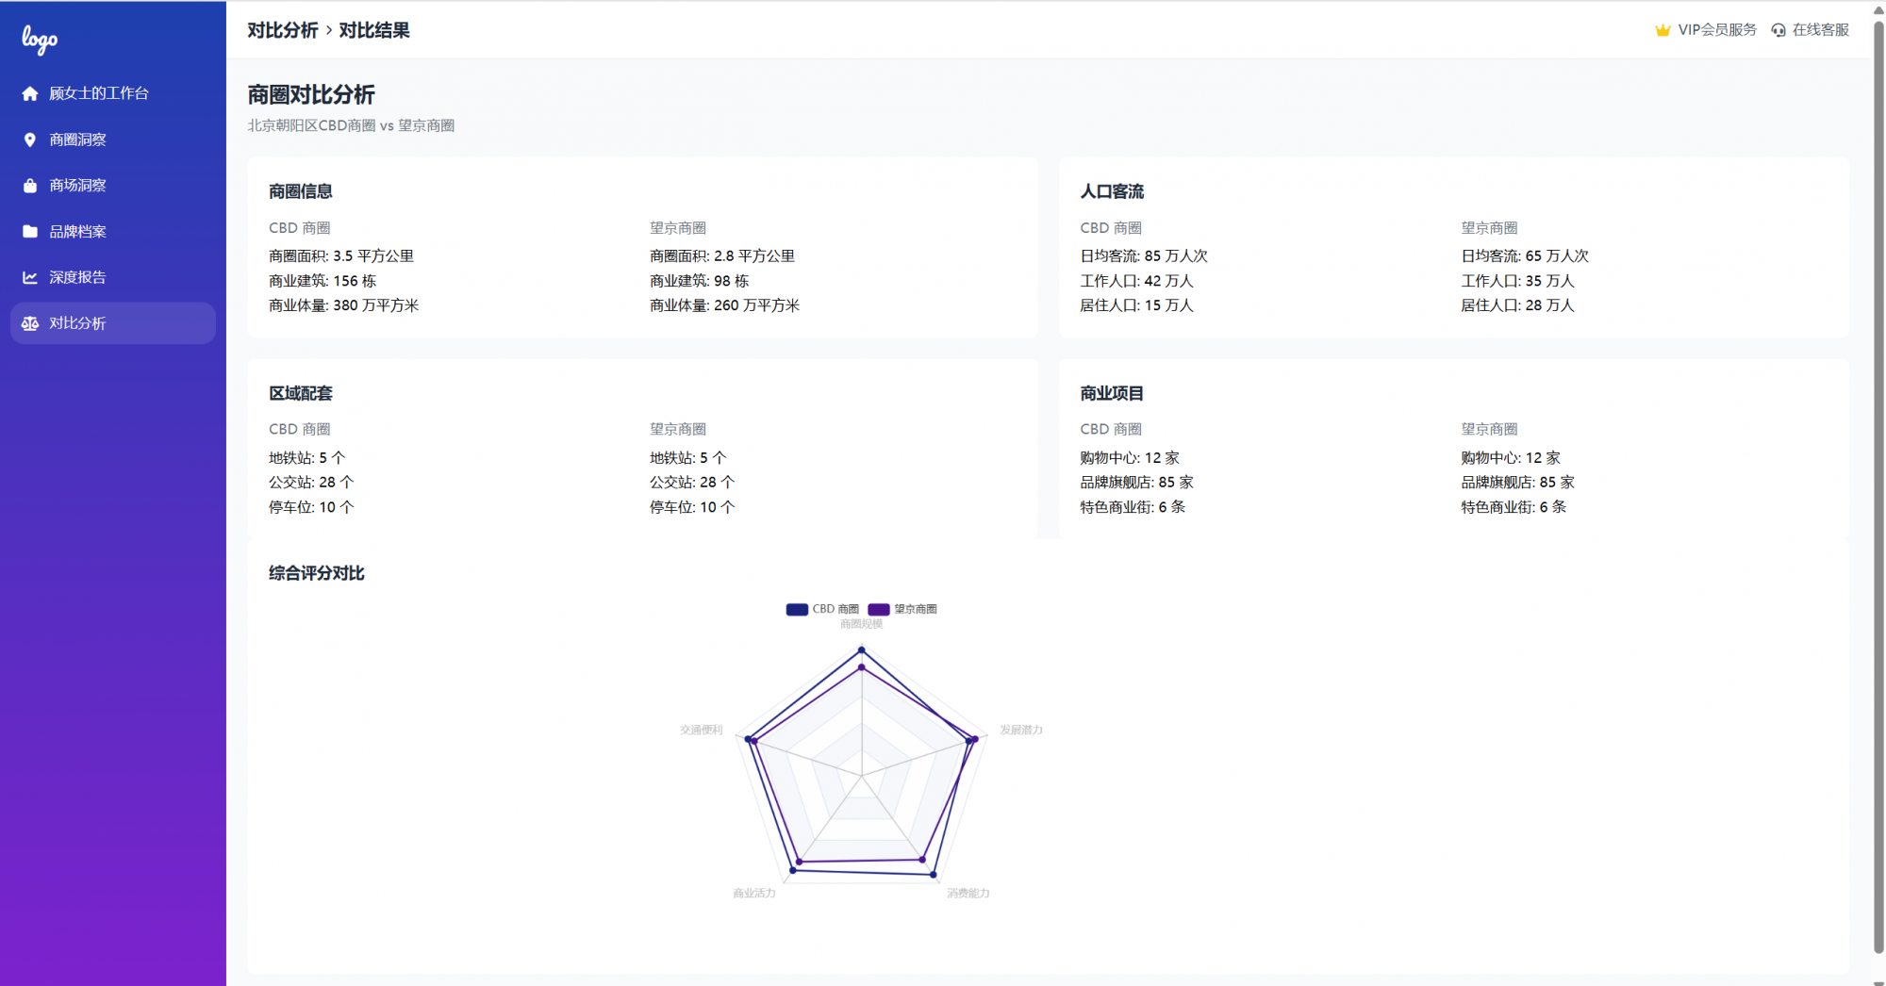Click the vertical page scrollbar
Viewport: 1886px width, 986px height.
tap(1878, 471)
